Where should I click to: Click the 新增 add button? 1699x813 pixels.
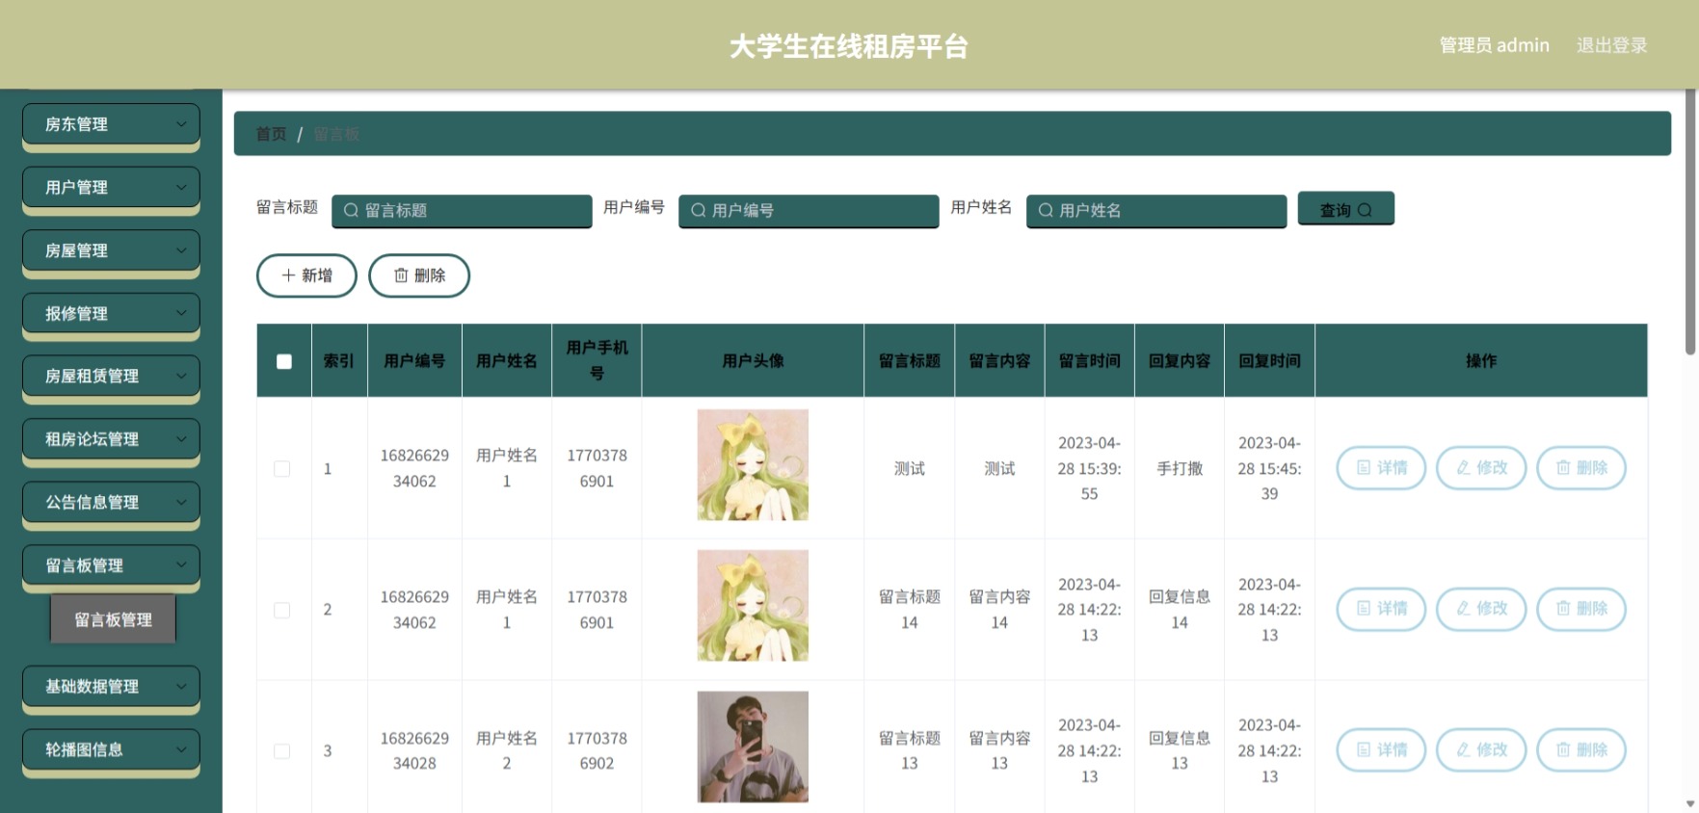tap(306, 275)
